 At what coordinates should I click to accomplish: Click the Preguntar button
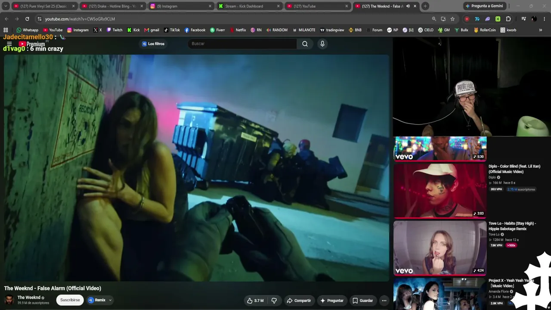(332, 301)
